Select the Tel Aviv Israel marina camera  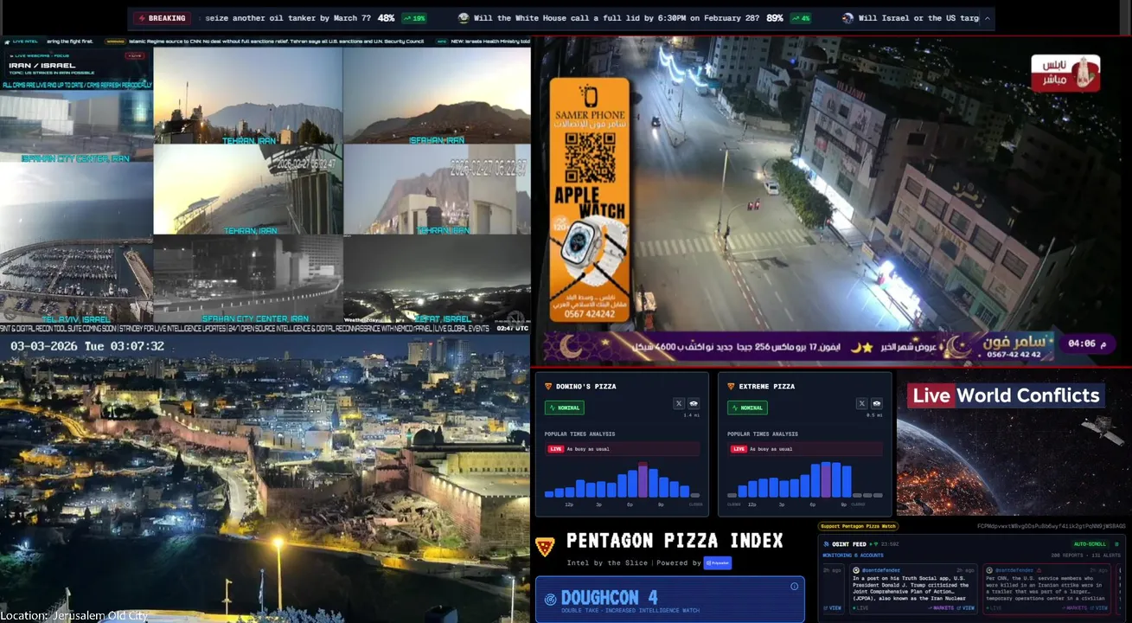(76, 243)
